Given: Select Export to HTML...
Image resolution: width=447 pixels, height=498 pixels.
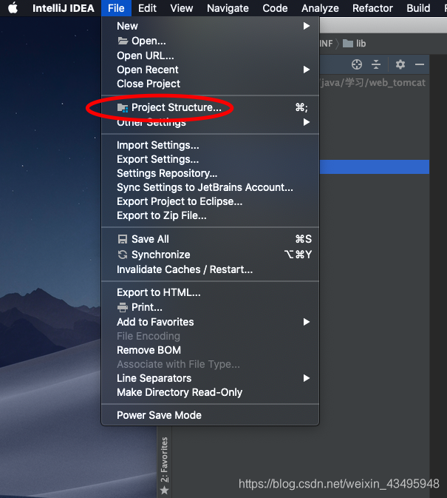Looking at the screenshot, I should 210,292.
